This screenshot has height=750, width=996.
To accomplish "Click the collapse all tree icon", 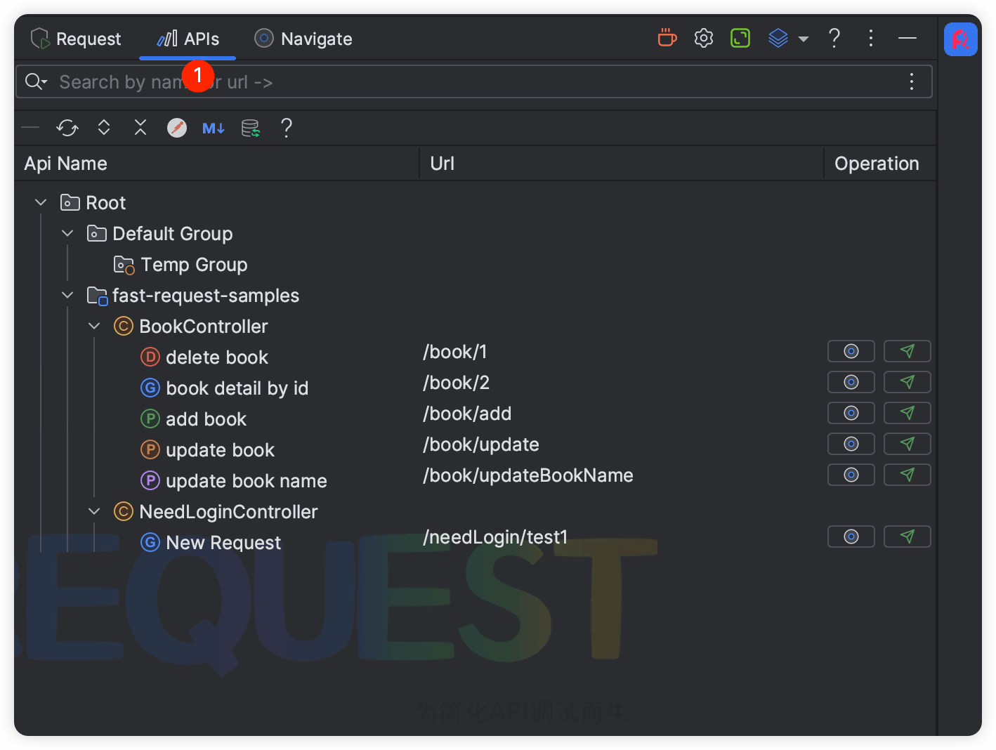I will [x=140, y=128].
